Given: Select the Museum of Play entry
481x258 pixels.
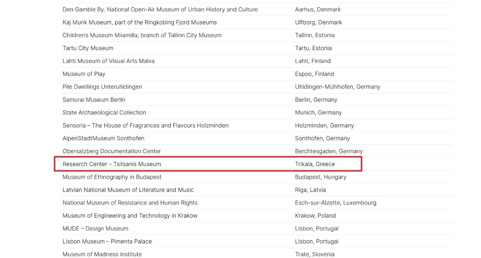Looking at the screenshot, I should click(84, 74).
